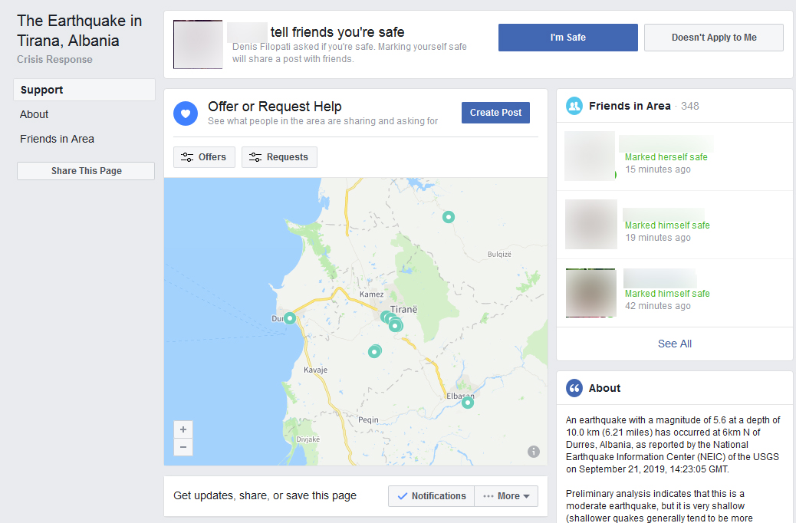This screenshot has width=796, height=523.
Task: Toggle the Offers filter
Action: [x=204, y=157]
